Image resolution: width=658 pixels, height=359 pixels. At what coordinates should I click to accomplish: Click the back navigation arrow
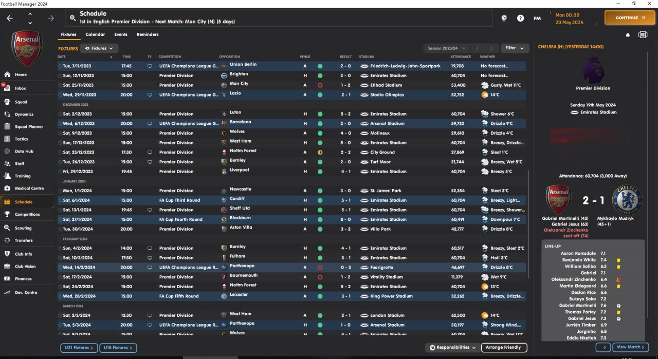pos(10,18)
